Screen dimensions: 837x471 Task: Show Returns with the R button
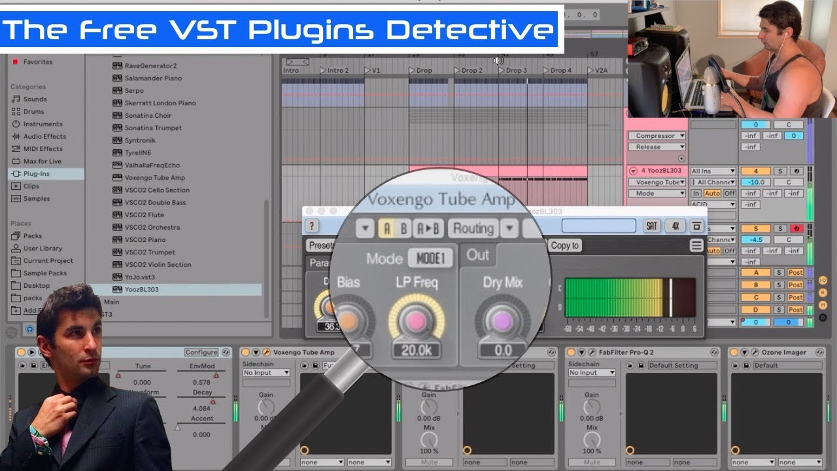coord(823,292)
